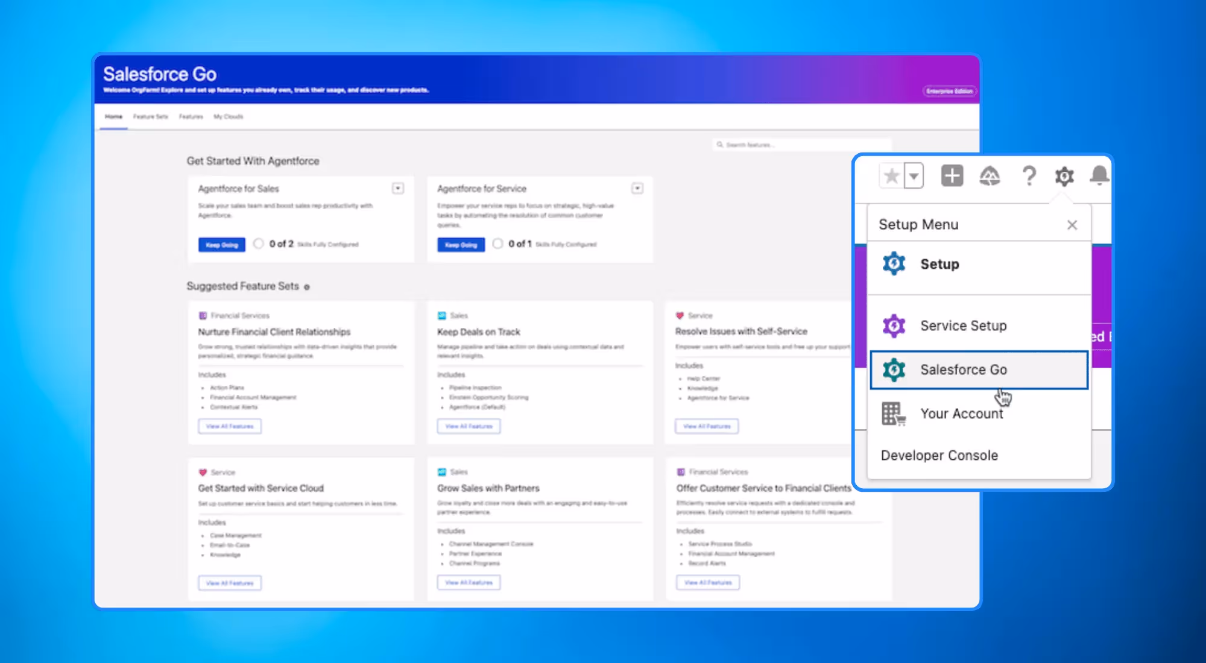View All Features for Get Started with Service Cloud
Viewport: 1206px width, 663px height.
pos(230,583)
